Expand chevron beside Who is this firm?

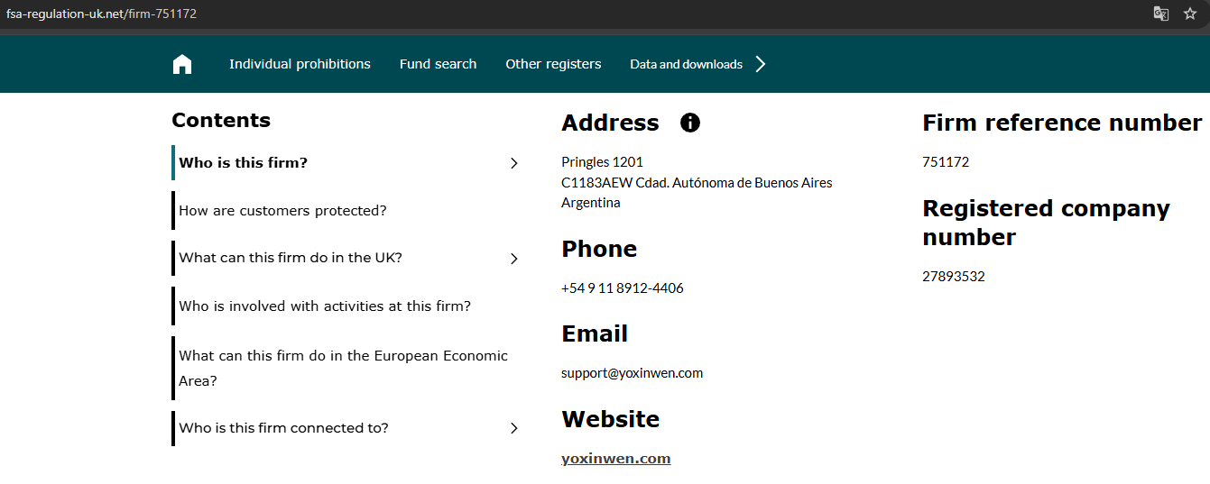click(x=514, y=163)
